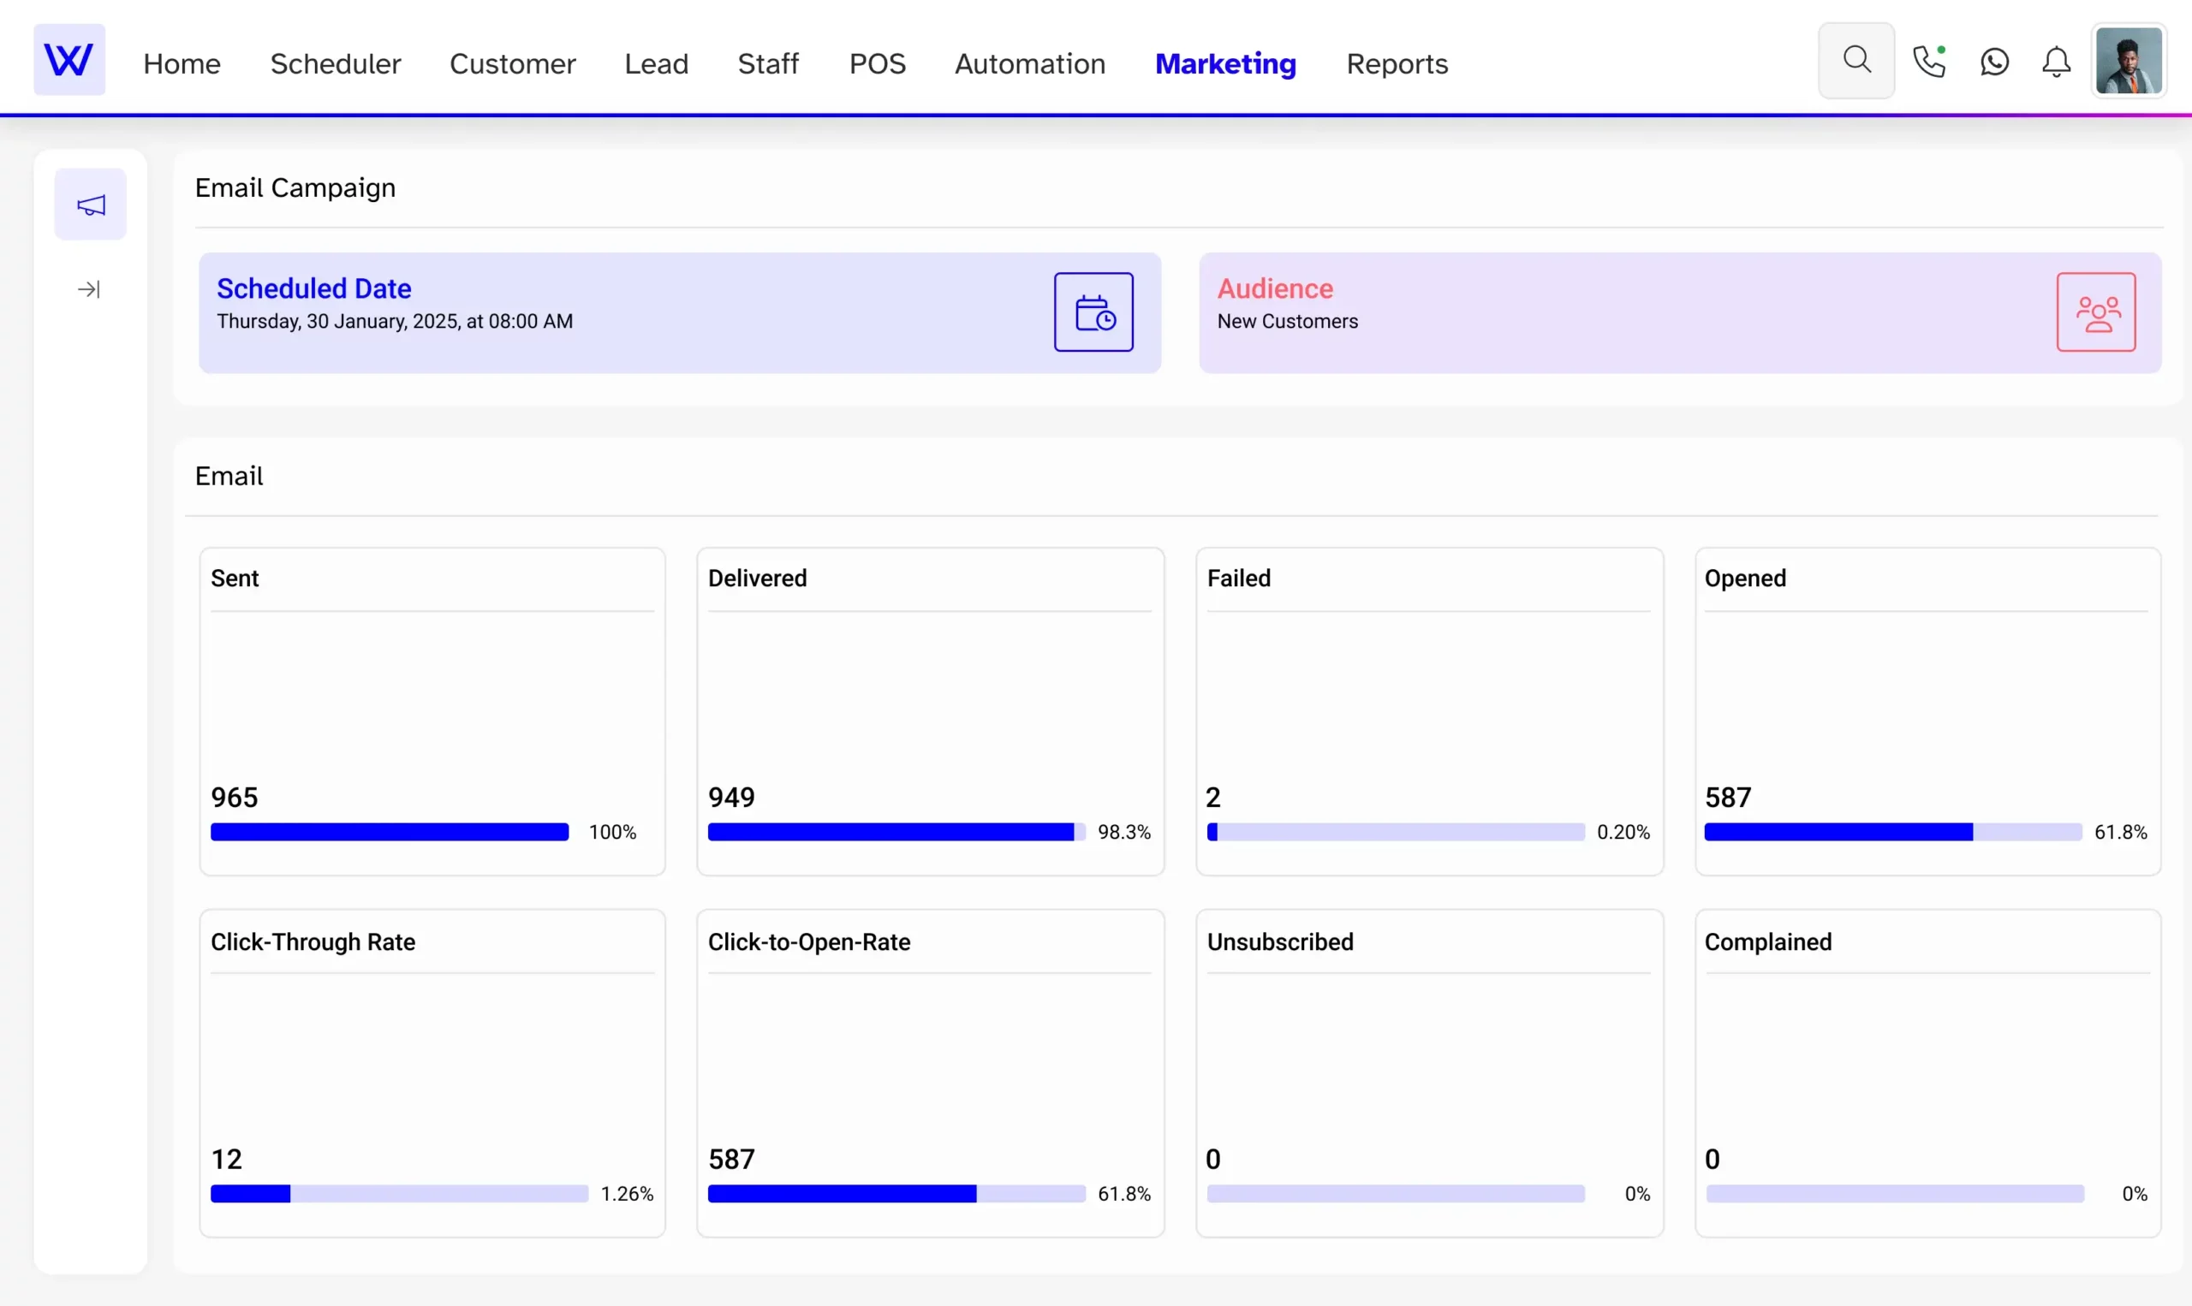The height and width of the screenshot is (1306, 2192).
Task: Open the Marketing menu
Action: click(x=1224, y=63)
